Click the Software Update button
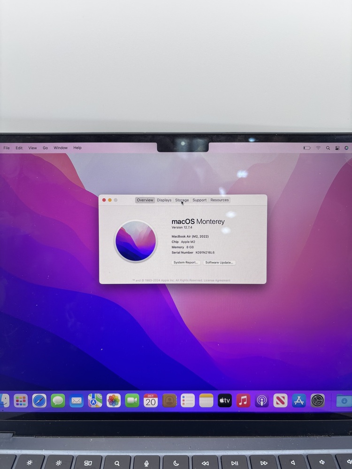The width and height of the screenshot is (352, 469). click(x=219, y=263)
